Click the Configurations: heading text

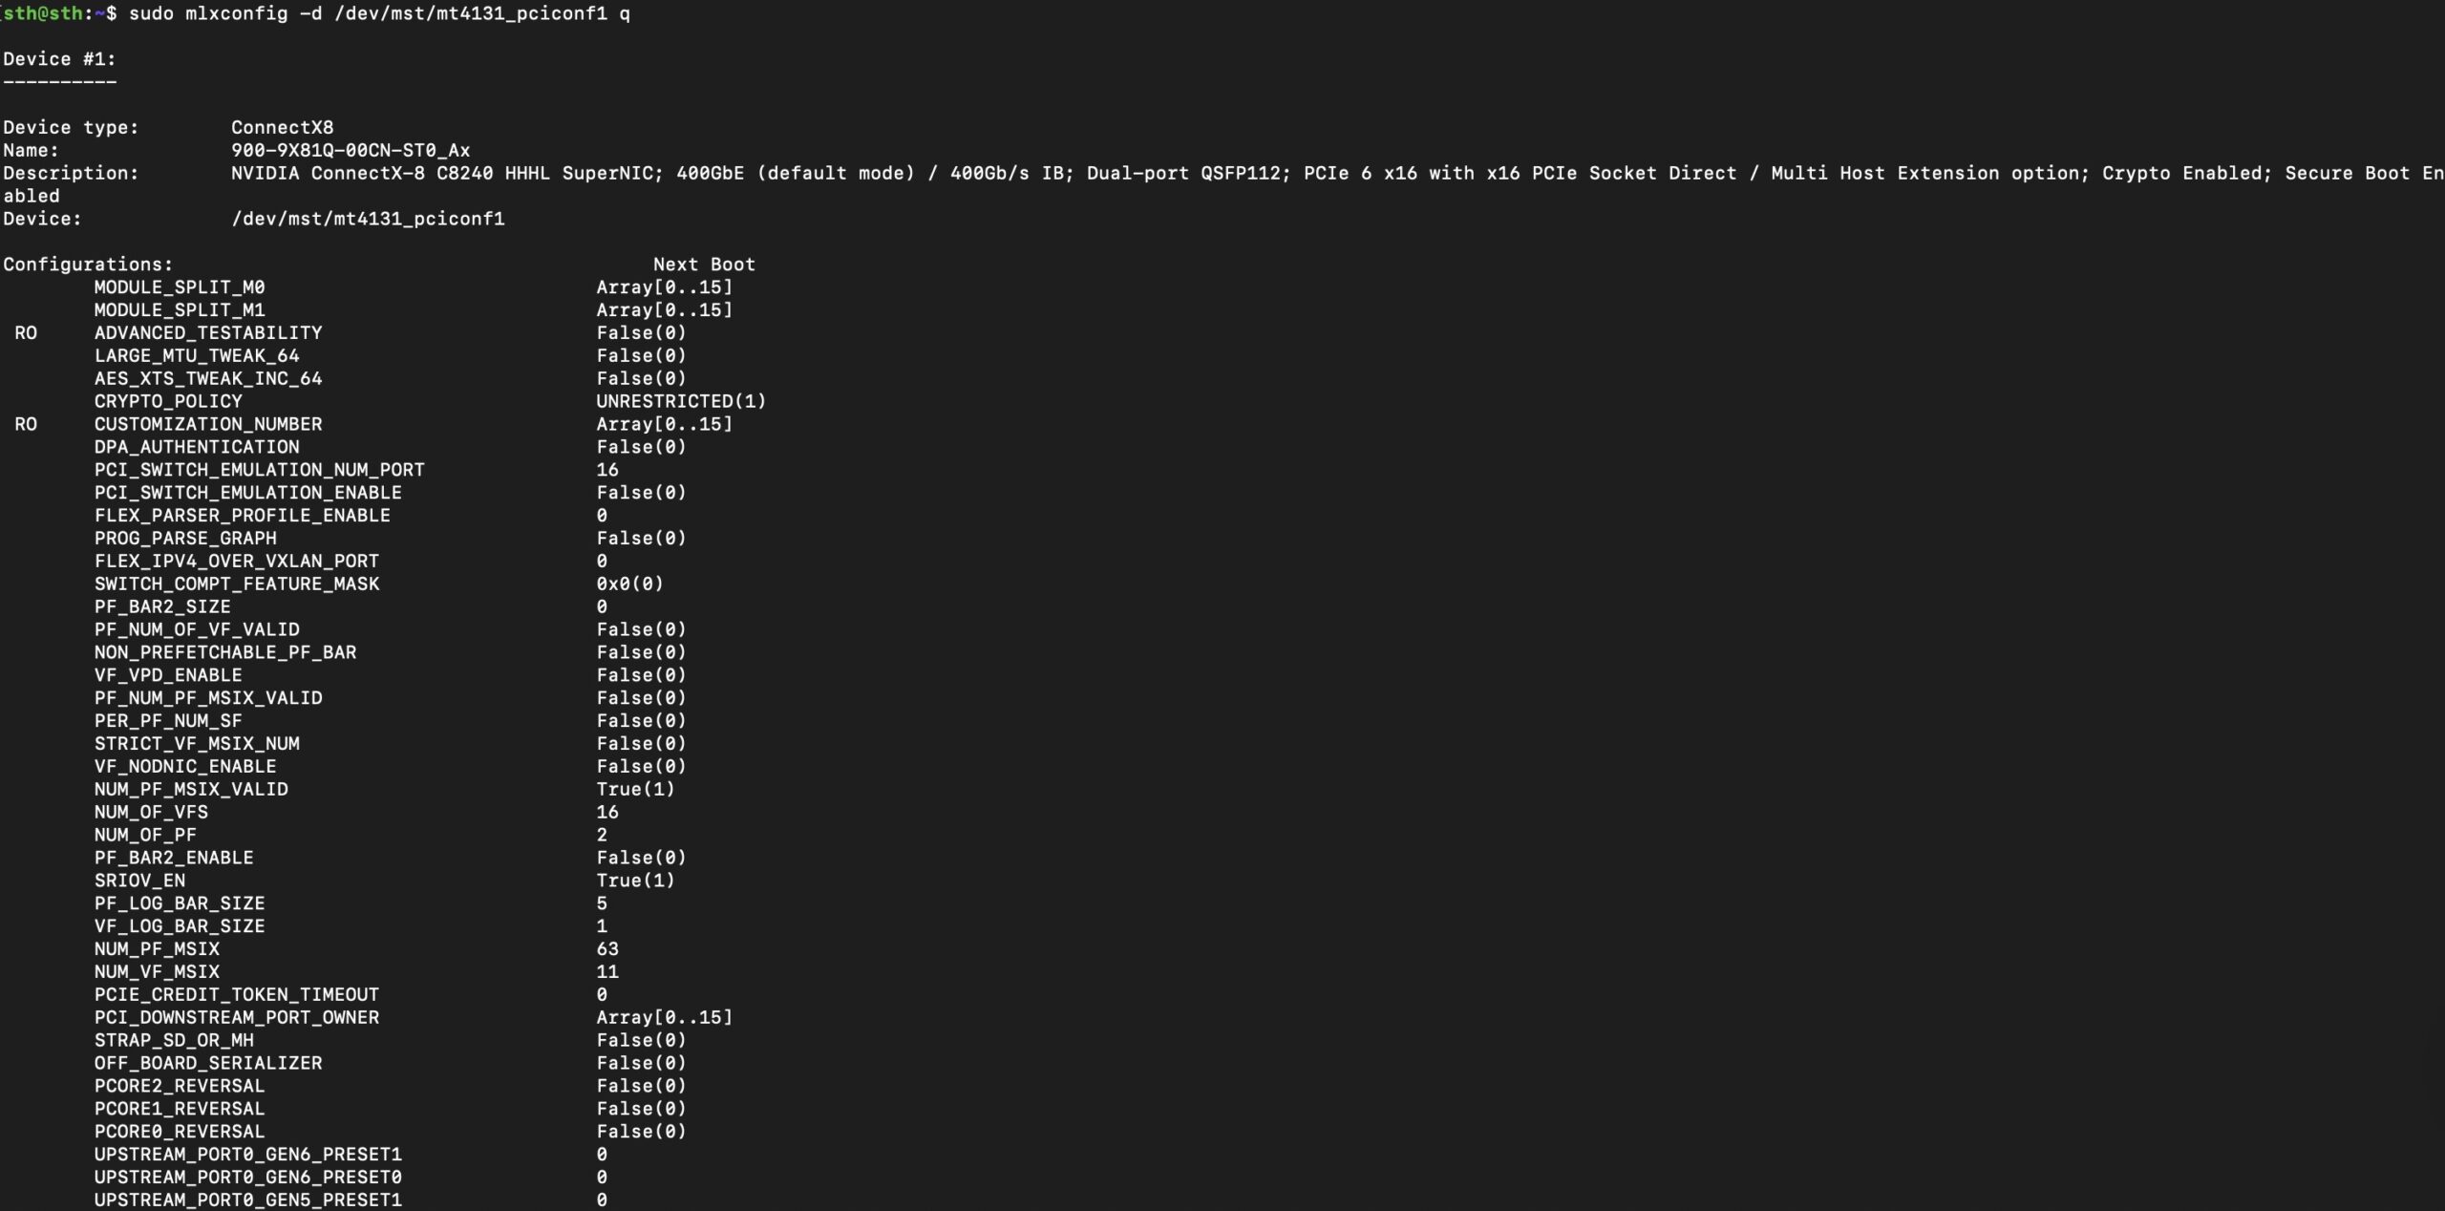point(88,265)
